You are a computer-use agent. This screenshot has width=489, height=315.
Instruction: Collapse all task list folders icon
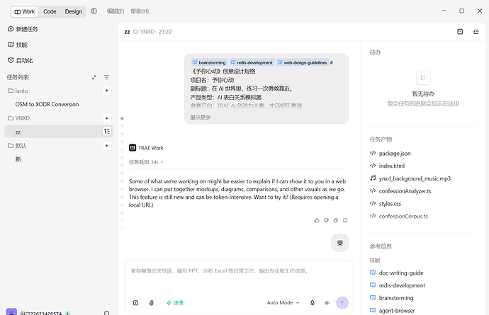(x=94, y=77)
